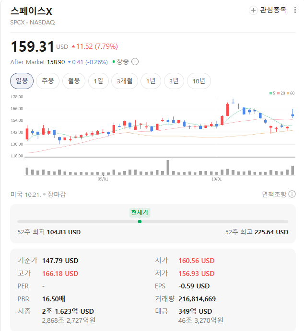Click the pink 20-day moving average legend
Viewport: 304px width, 331px height.
click(281, 93)
